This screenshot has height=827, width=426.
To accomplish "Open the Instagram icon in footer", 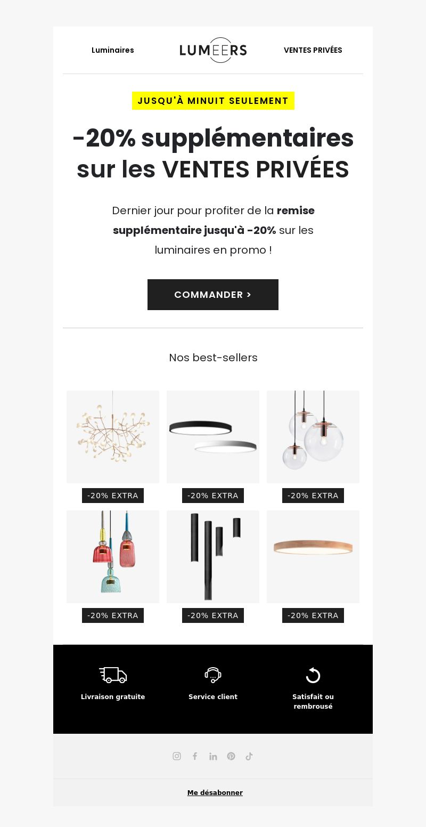I will [177, 756].
